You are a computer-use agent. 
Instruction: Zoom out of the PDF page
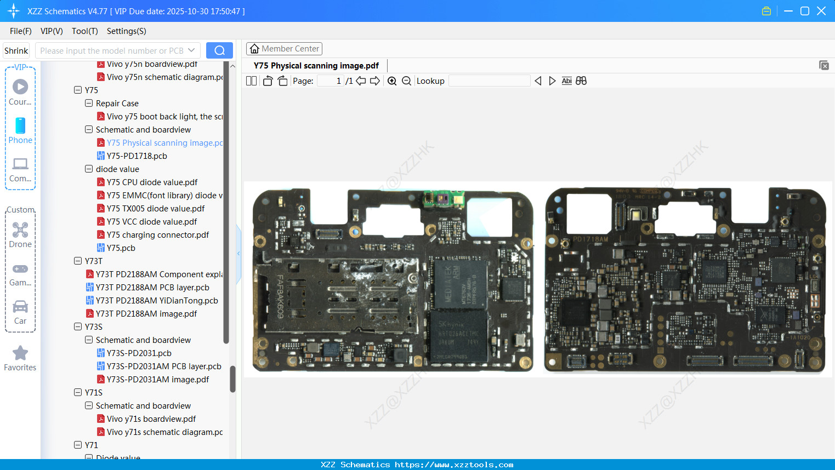coord(406,81)
